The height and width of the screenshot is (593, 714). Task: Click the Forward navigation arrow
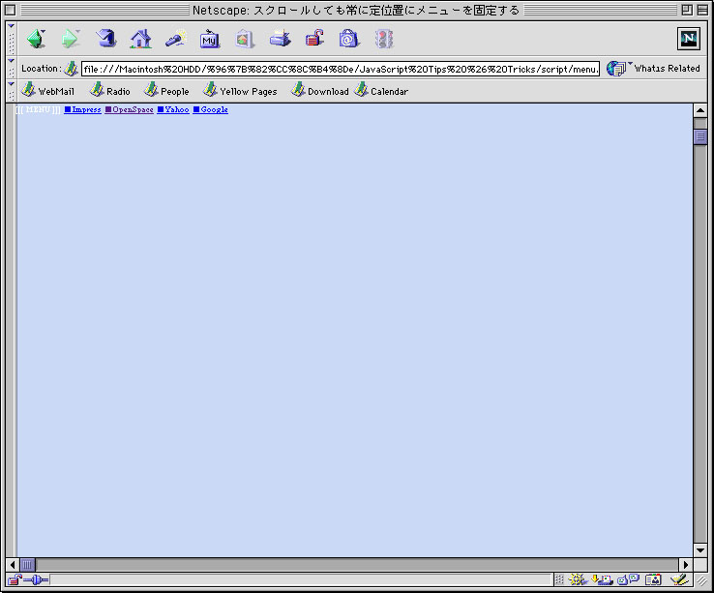(x=70, y=39)
